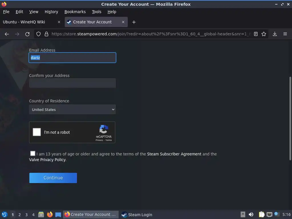
Task: Click the forward navigation arrow
Action: (17, 34)
